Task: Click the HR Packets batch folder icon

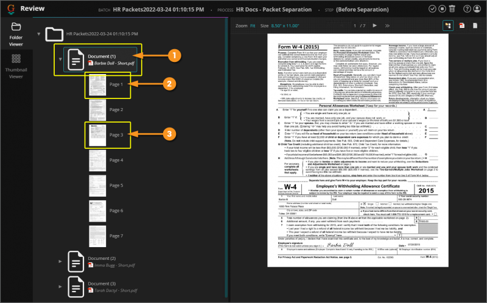Action: point(54,34)
